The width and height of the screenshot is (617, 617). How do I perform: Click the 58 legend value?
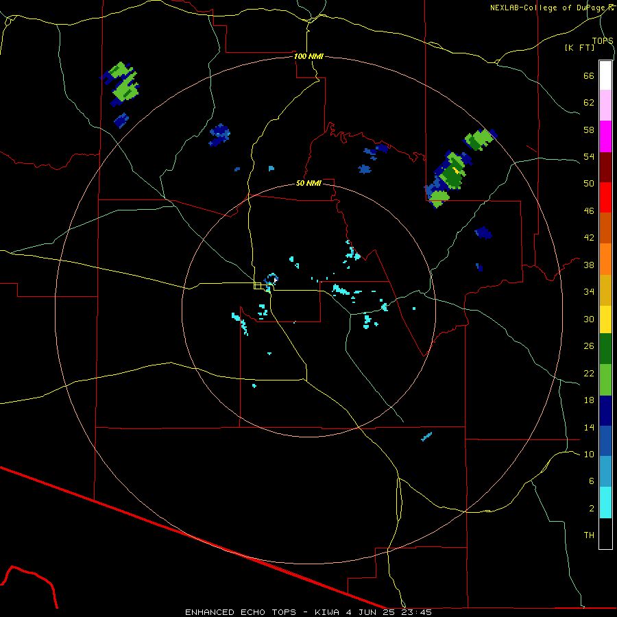pyautogui.click(x=589, y=130)
